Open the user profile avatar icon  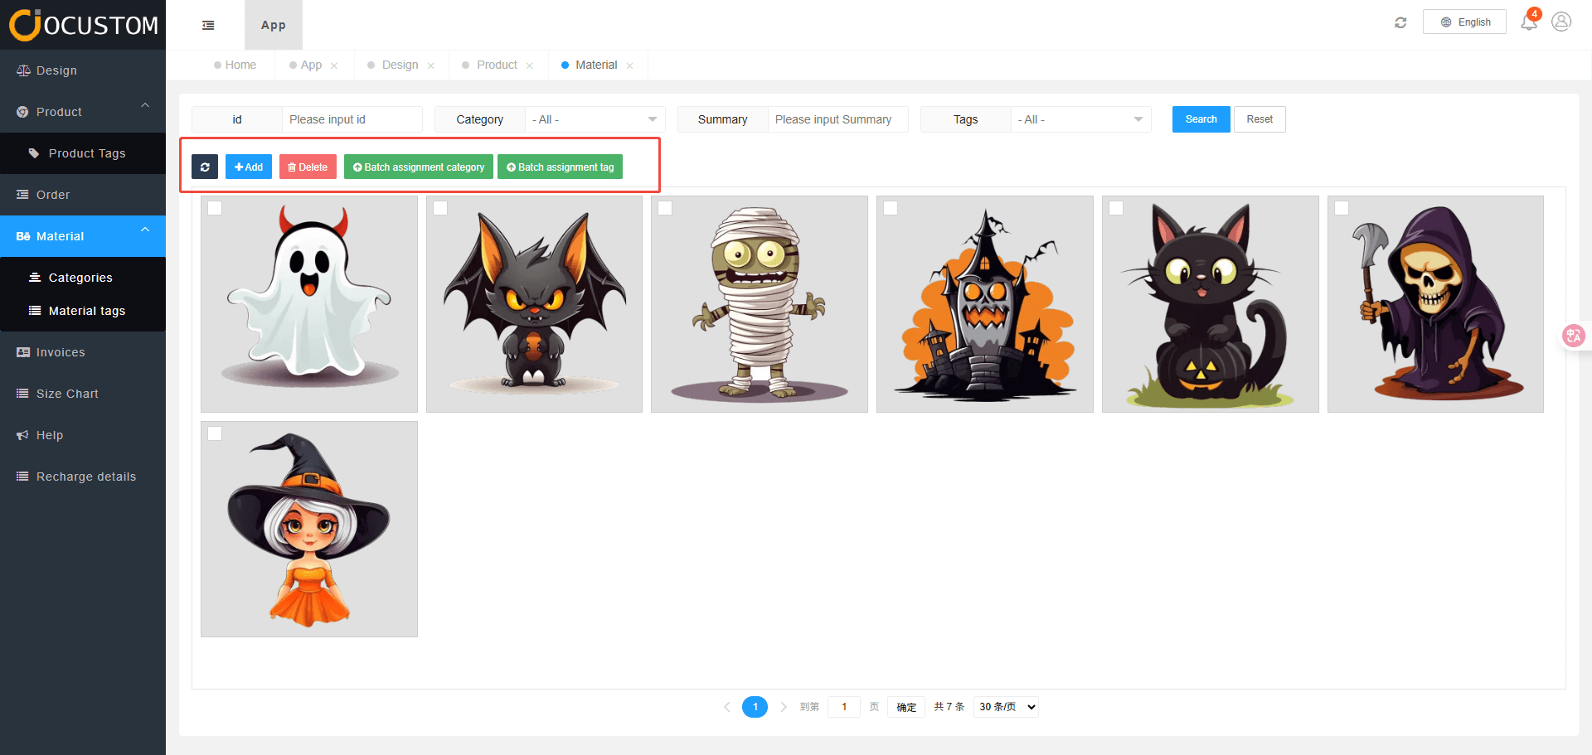pyautogui.click(x=1561, y=22)
